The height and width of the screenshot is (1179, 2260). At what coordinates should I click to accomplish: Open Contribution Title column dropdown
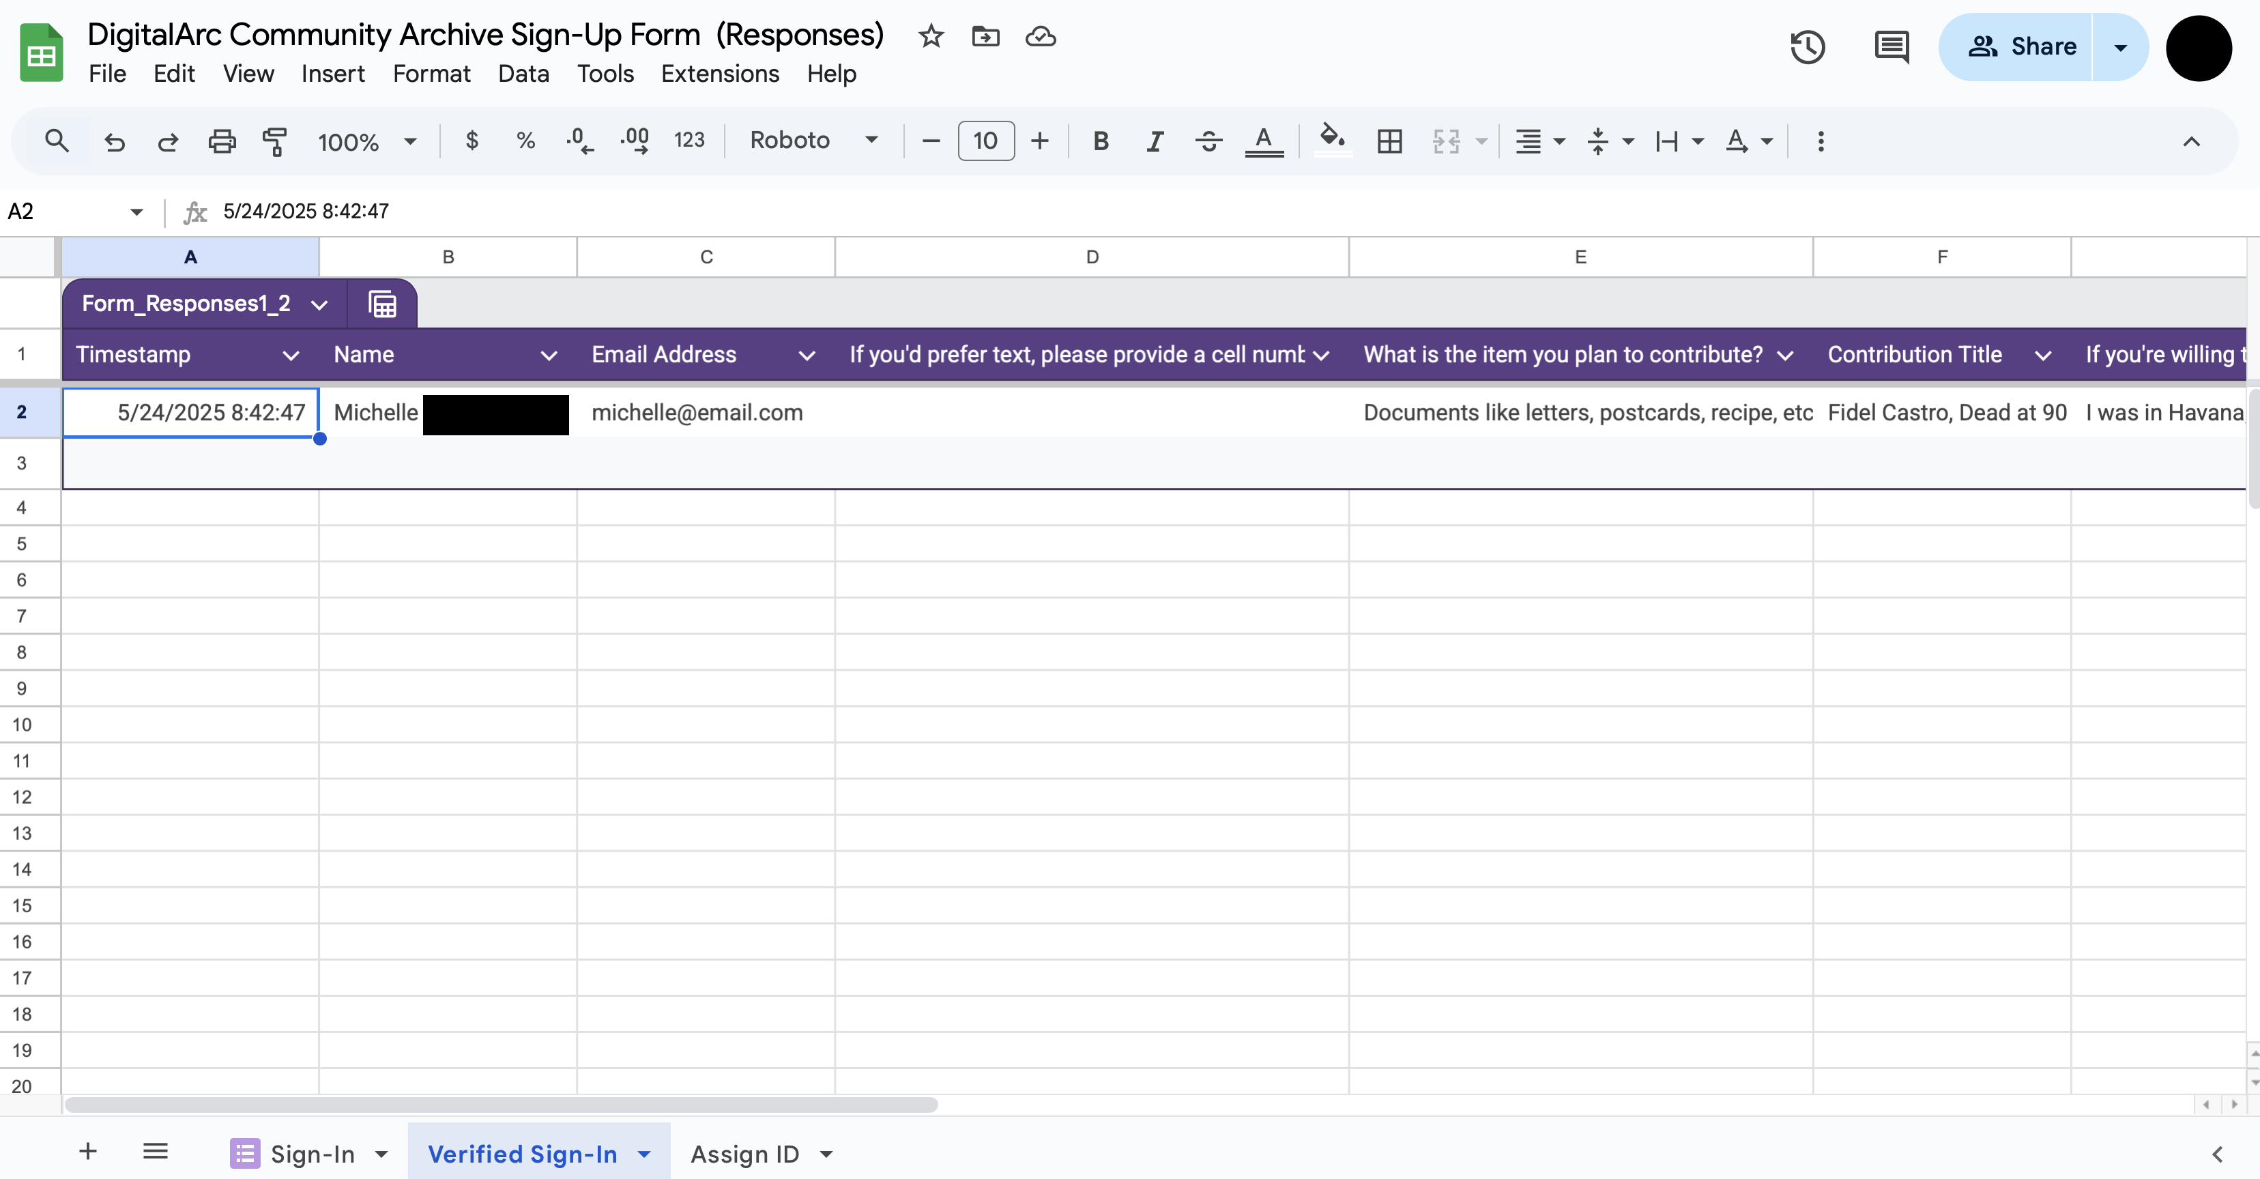2042,355
